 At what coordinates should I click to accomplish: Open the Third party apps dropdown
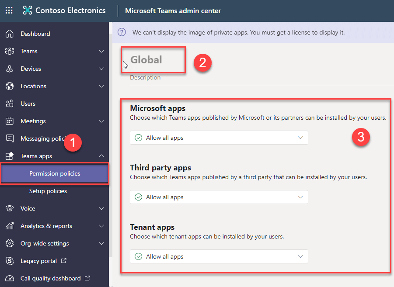pyautogui.click(x=219, y=197)
